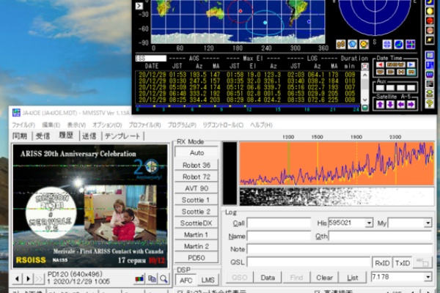Click the RxID button
Image resolution: width=440 pixels, height=293 pixels.
click(x=382, y=263)
